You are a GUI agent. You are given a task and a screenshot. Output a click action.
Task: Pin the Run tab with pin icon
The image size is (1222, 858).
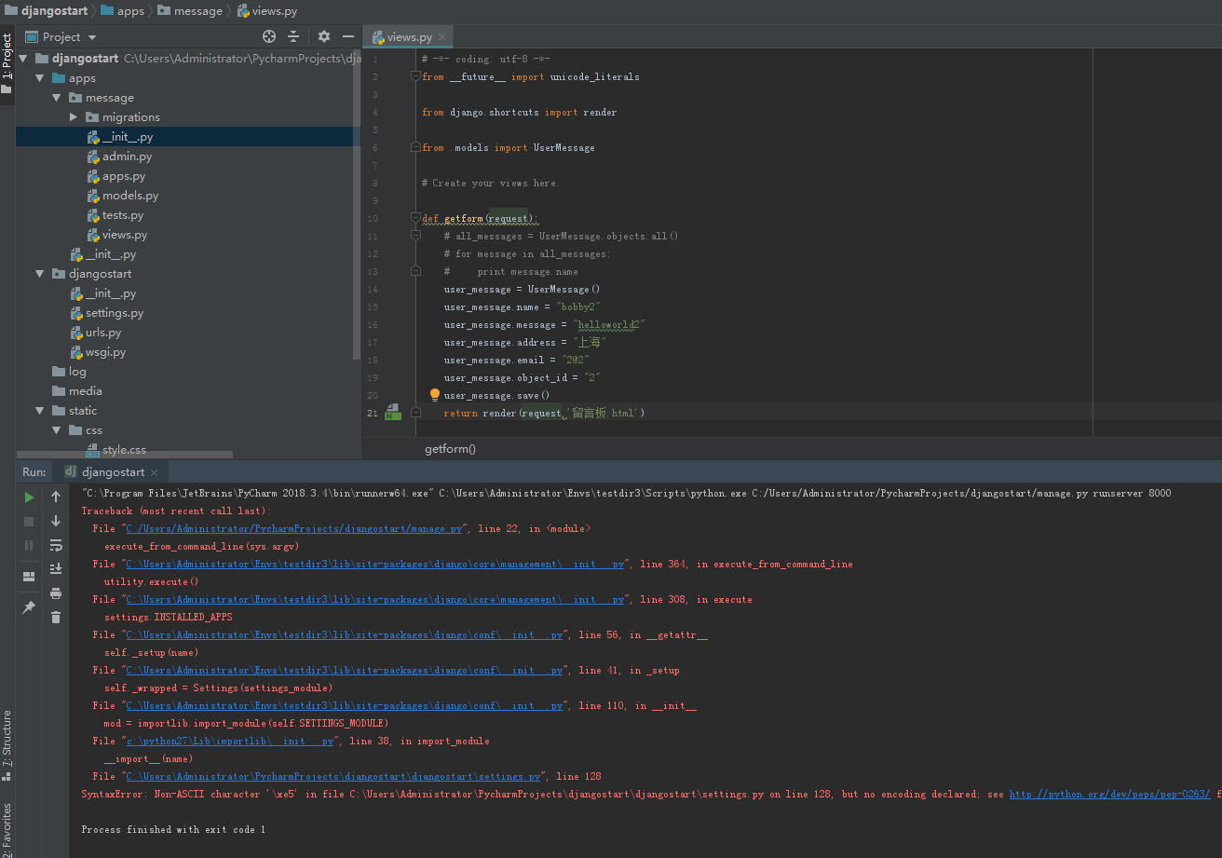pyautogui.click(x=29, y=607)
